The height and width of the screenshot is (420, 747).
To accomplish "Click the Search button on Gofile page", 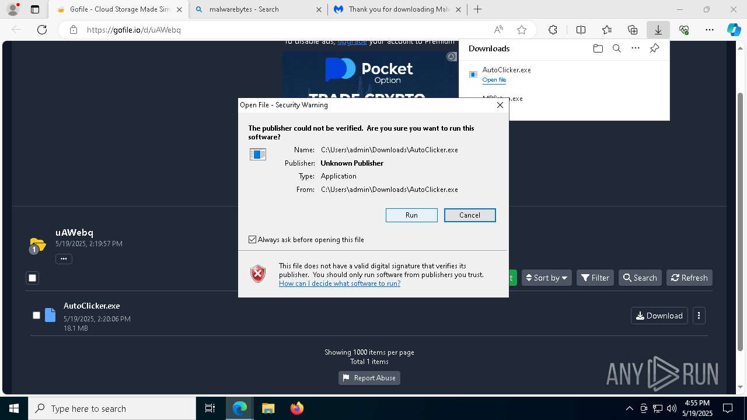I will 640,278.
